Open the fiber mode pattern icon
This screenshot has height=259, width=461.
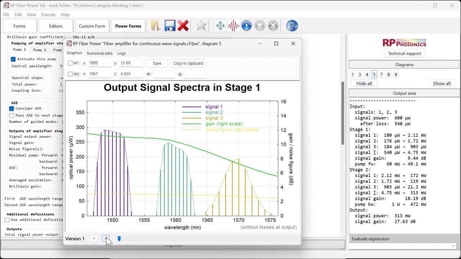coord(220,26)
